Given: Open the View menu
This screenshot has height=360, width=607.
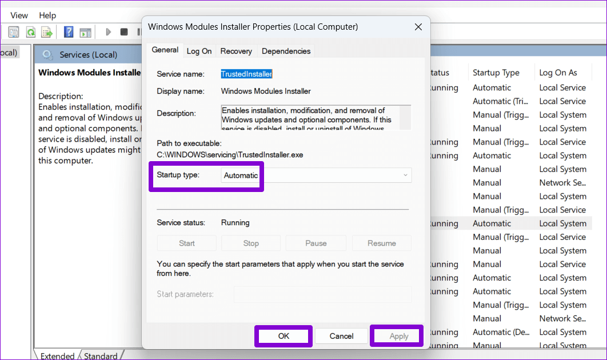Looking at the screenshot, I should pyautogui.click(x=19, y=15).
